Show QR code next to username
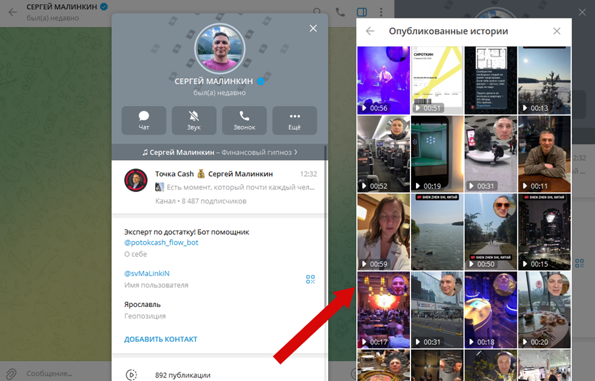Screen dimensions: 595x381 tap(310, 279)
